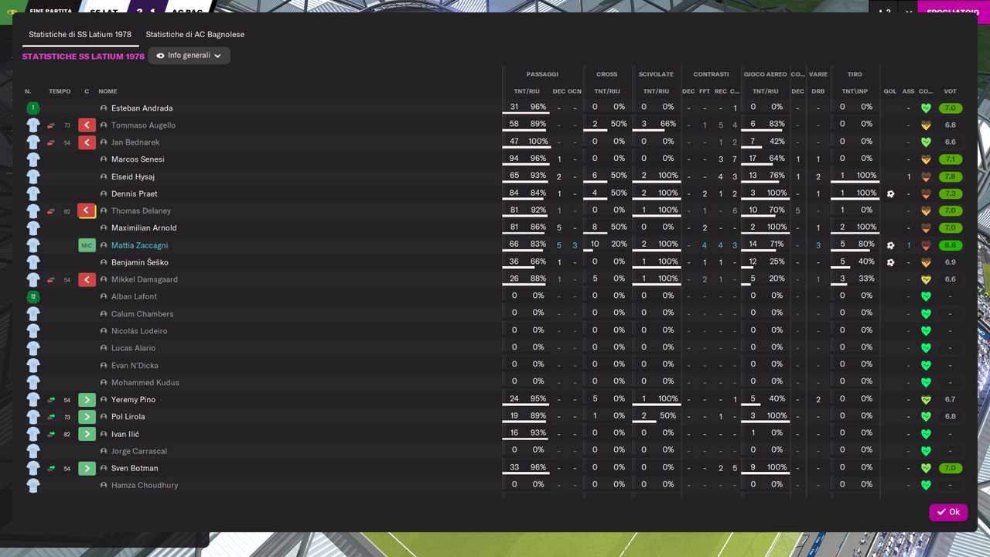The width and height of the screenshot is (990, 557).
Task: Click Esteban Andrada's green number 1 shirt icon
Action: click(32, 108)
